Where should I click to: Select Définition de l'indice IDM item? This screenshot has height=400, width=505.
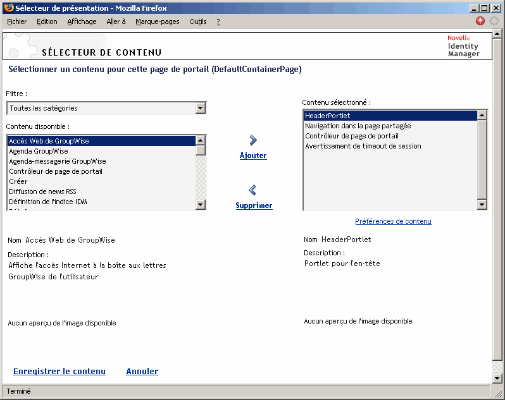101,202
